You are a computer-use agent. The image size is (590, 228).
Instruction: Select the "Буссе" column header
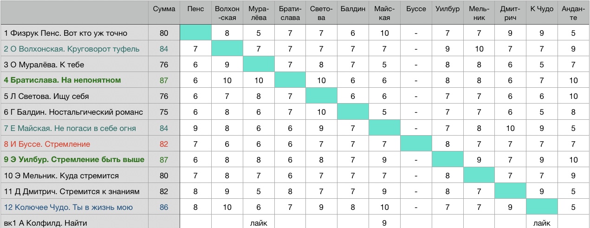point(415,9)
